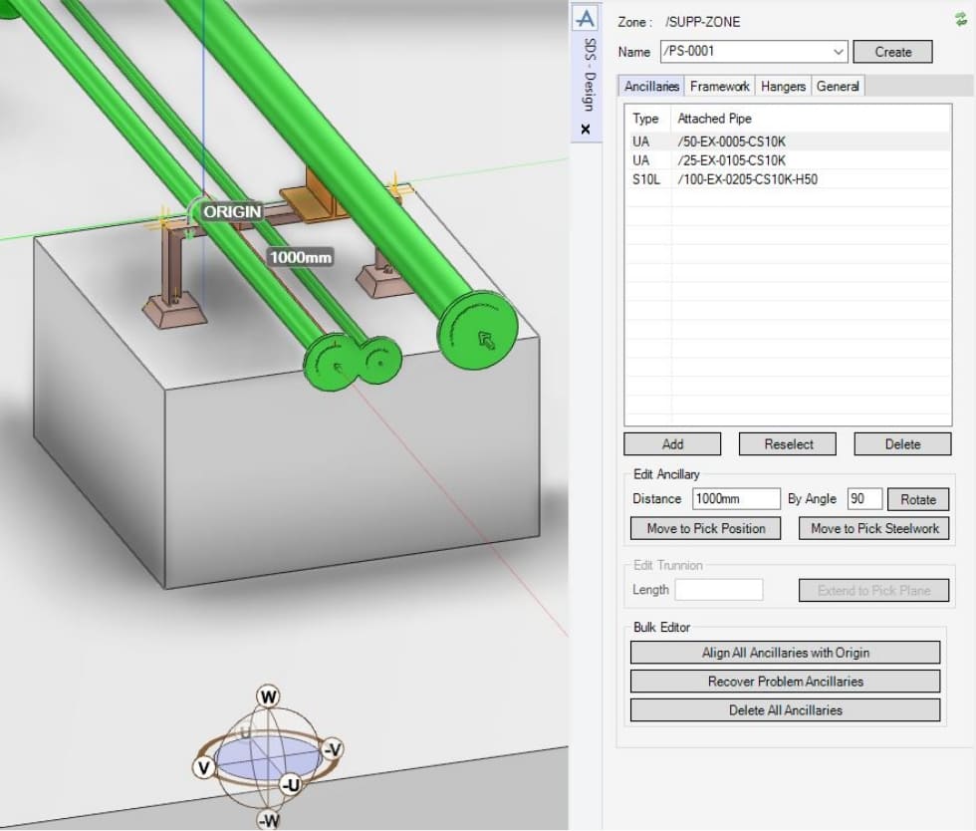
Task: Click the Distance input field
Action: [x=735, y=499]
